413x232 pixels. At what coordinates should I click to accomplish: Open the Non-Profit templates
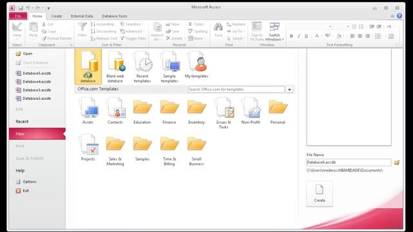[x=251, y=110]
